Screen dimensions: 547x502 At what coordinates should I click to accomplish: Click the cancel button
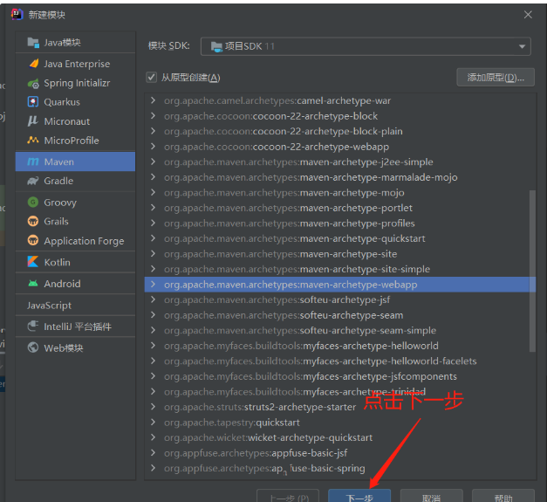pyautogui.click(x=432, y=496)
